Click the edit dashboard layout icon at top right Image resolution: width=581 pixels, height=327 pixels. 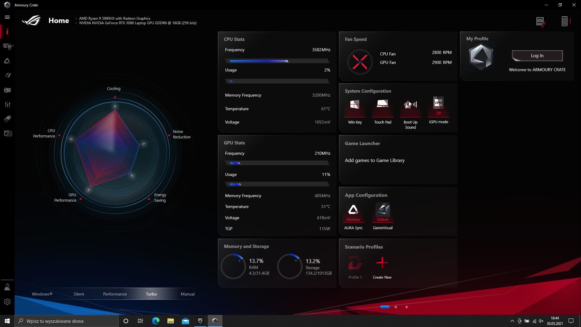click(540, 21)
